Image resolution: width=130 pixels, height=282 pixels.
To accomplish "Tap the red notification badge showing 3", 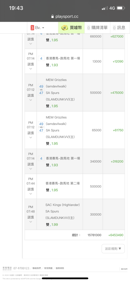I will [32, 28].
